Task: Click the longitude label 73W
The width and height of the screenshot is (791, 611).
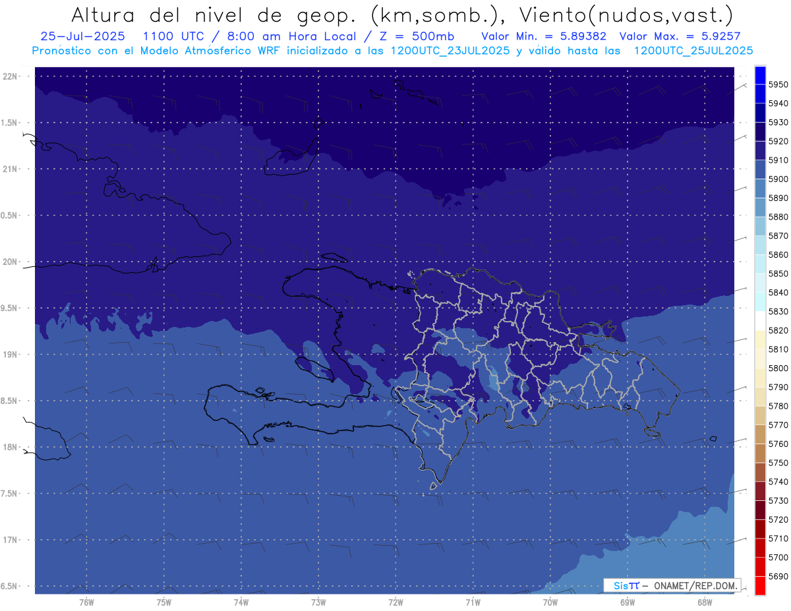Action: 318,602
